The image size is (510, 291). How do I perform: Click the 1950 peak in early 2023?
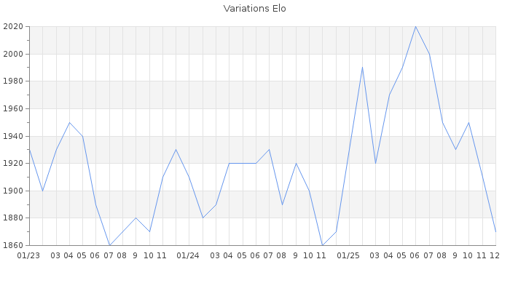pyautogui.click(x=69, y=122)
